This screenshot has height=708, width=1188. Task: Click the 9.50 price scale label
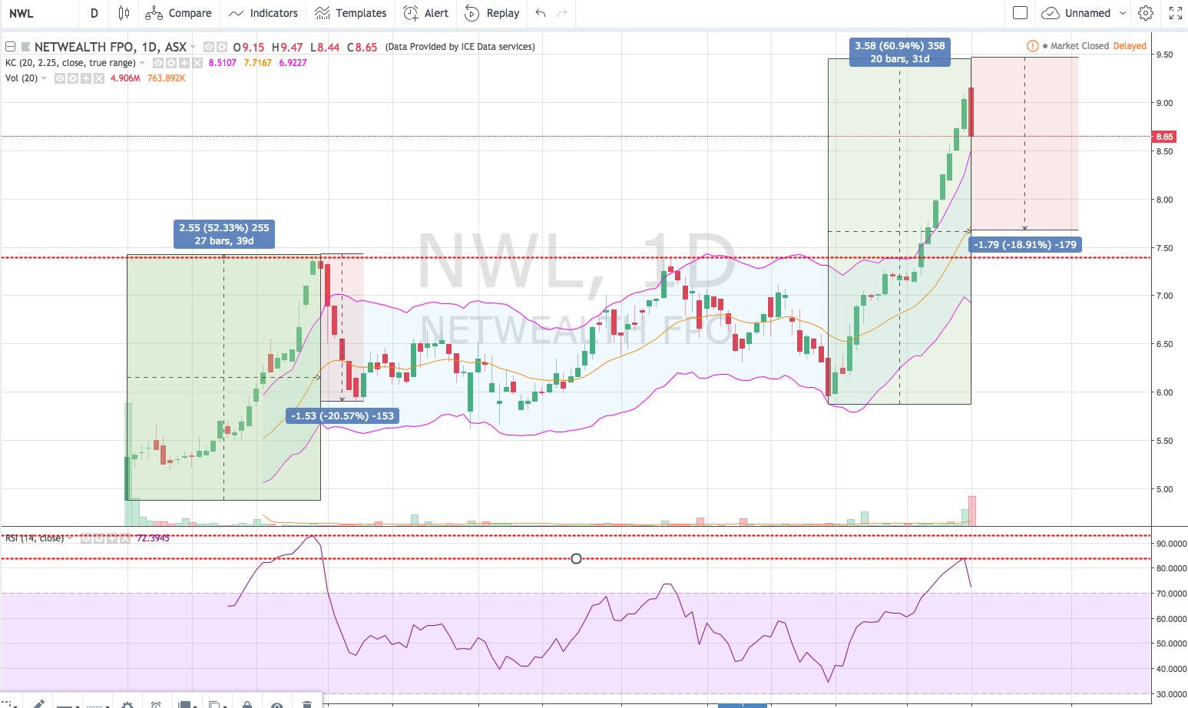pos(1164,55)
